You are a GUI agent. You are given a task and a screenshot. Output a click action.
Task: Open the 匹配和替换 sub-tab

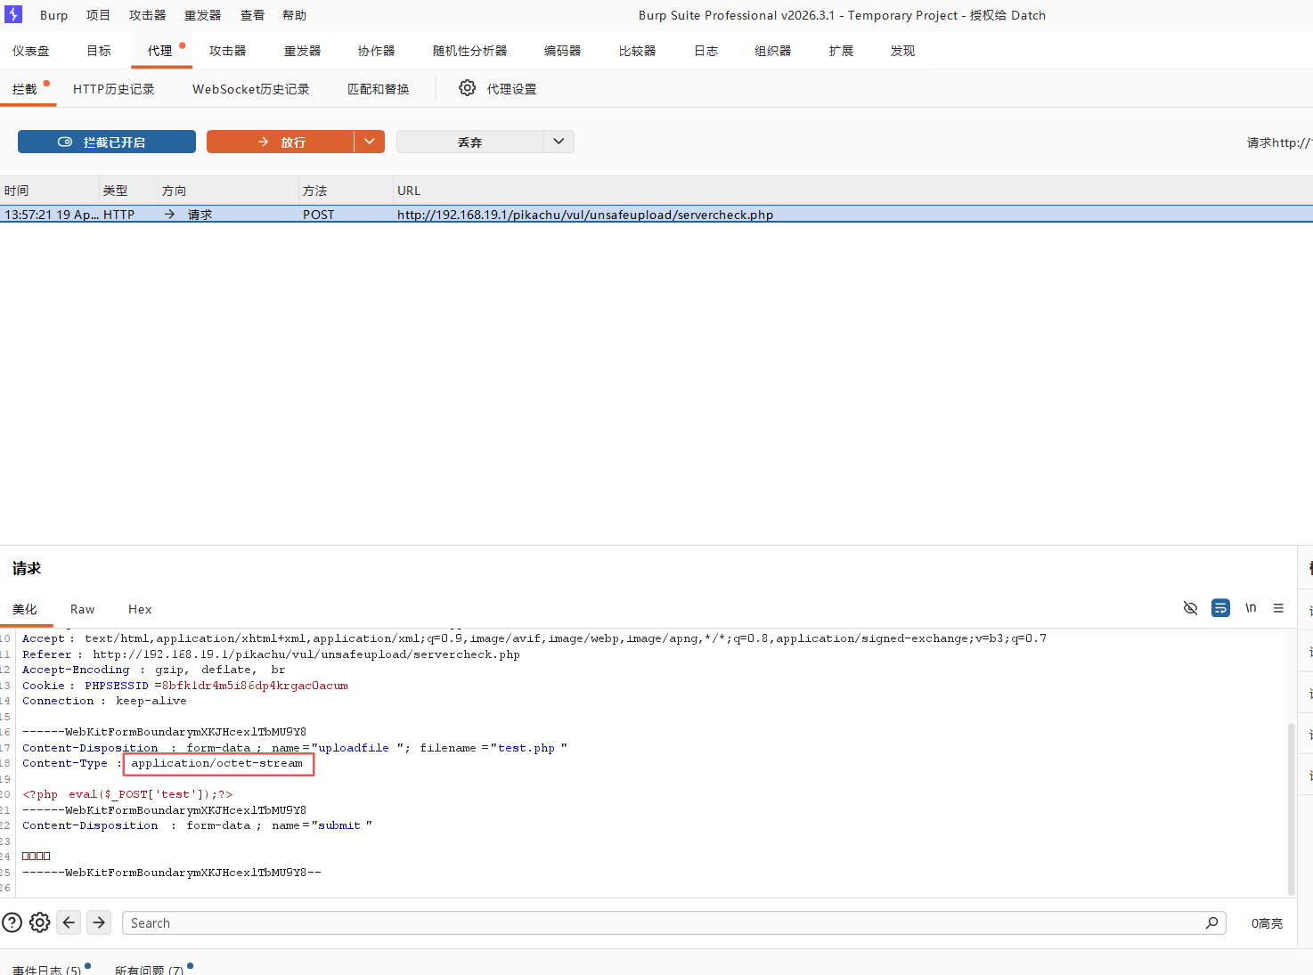point(379,89)
